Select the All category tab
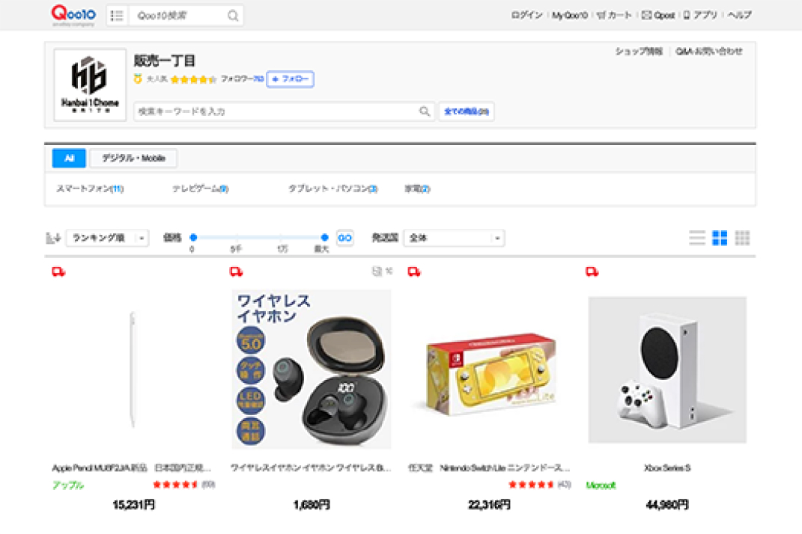This screenshot has height=534, width=802. tap(69, 159)
